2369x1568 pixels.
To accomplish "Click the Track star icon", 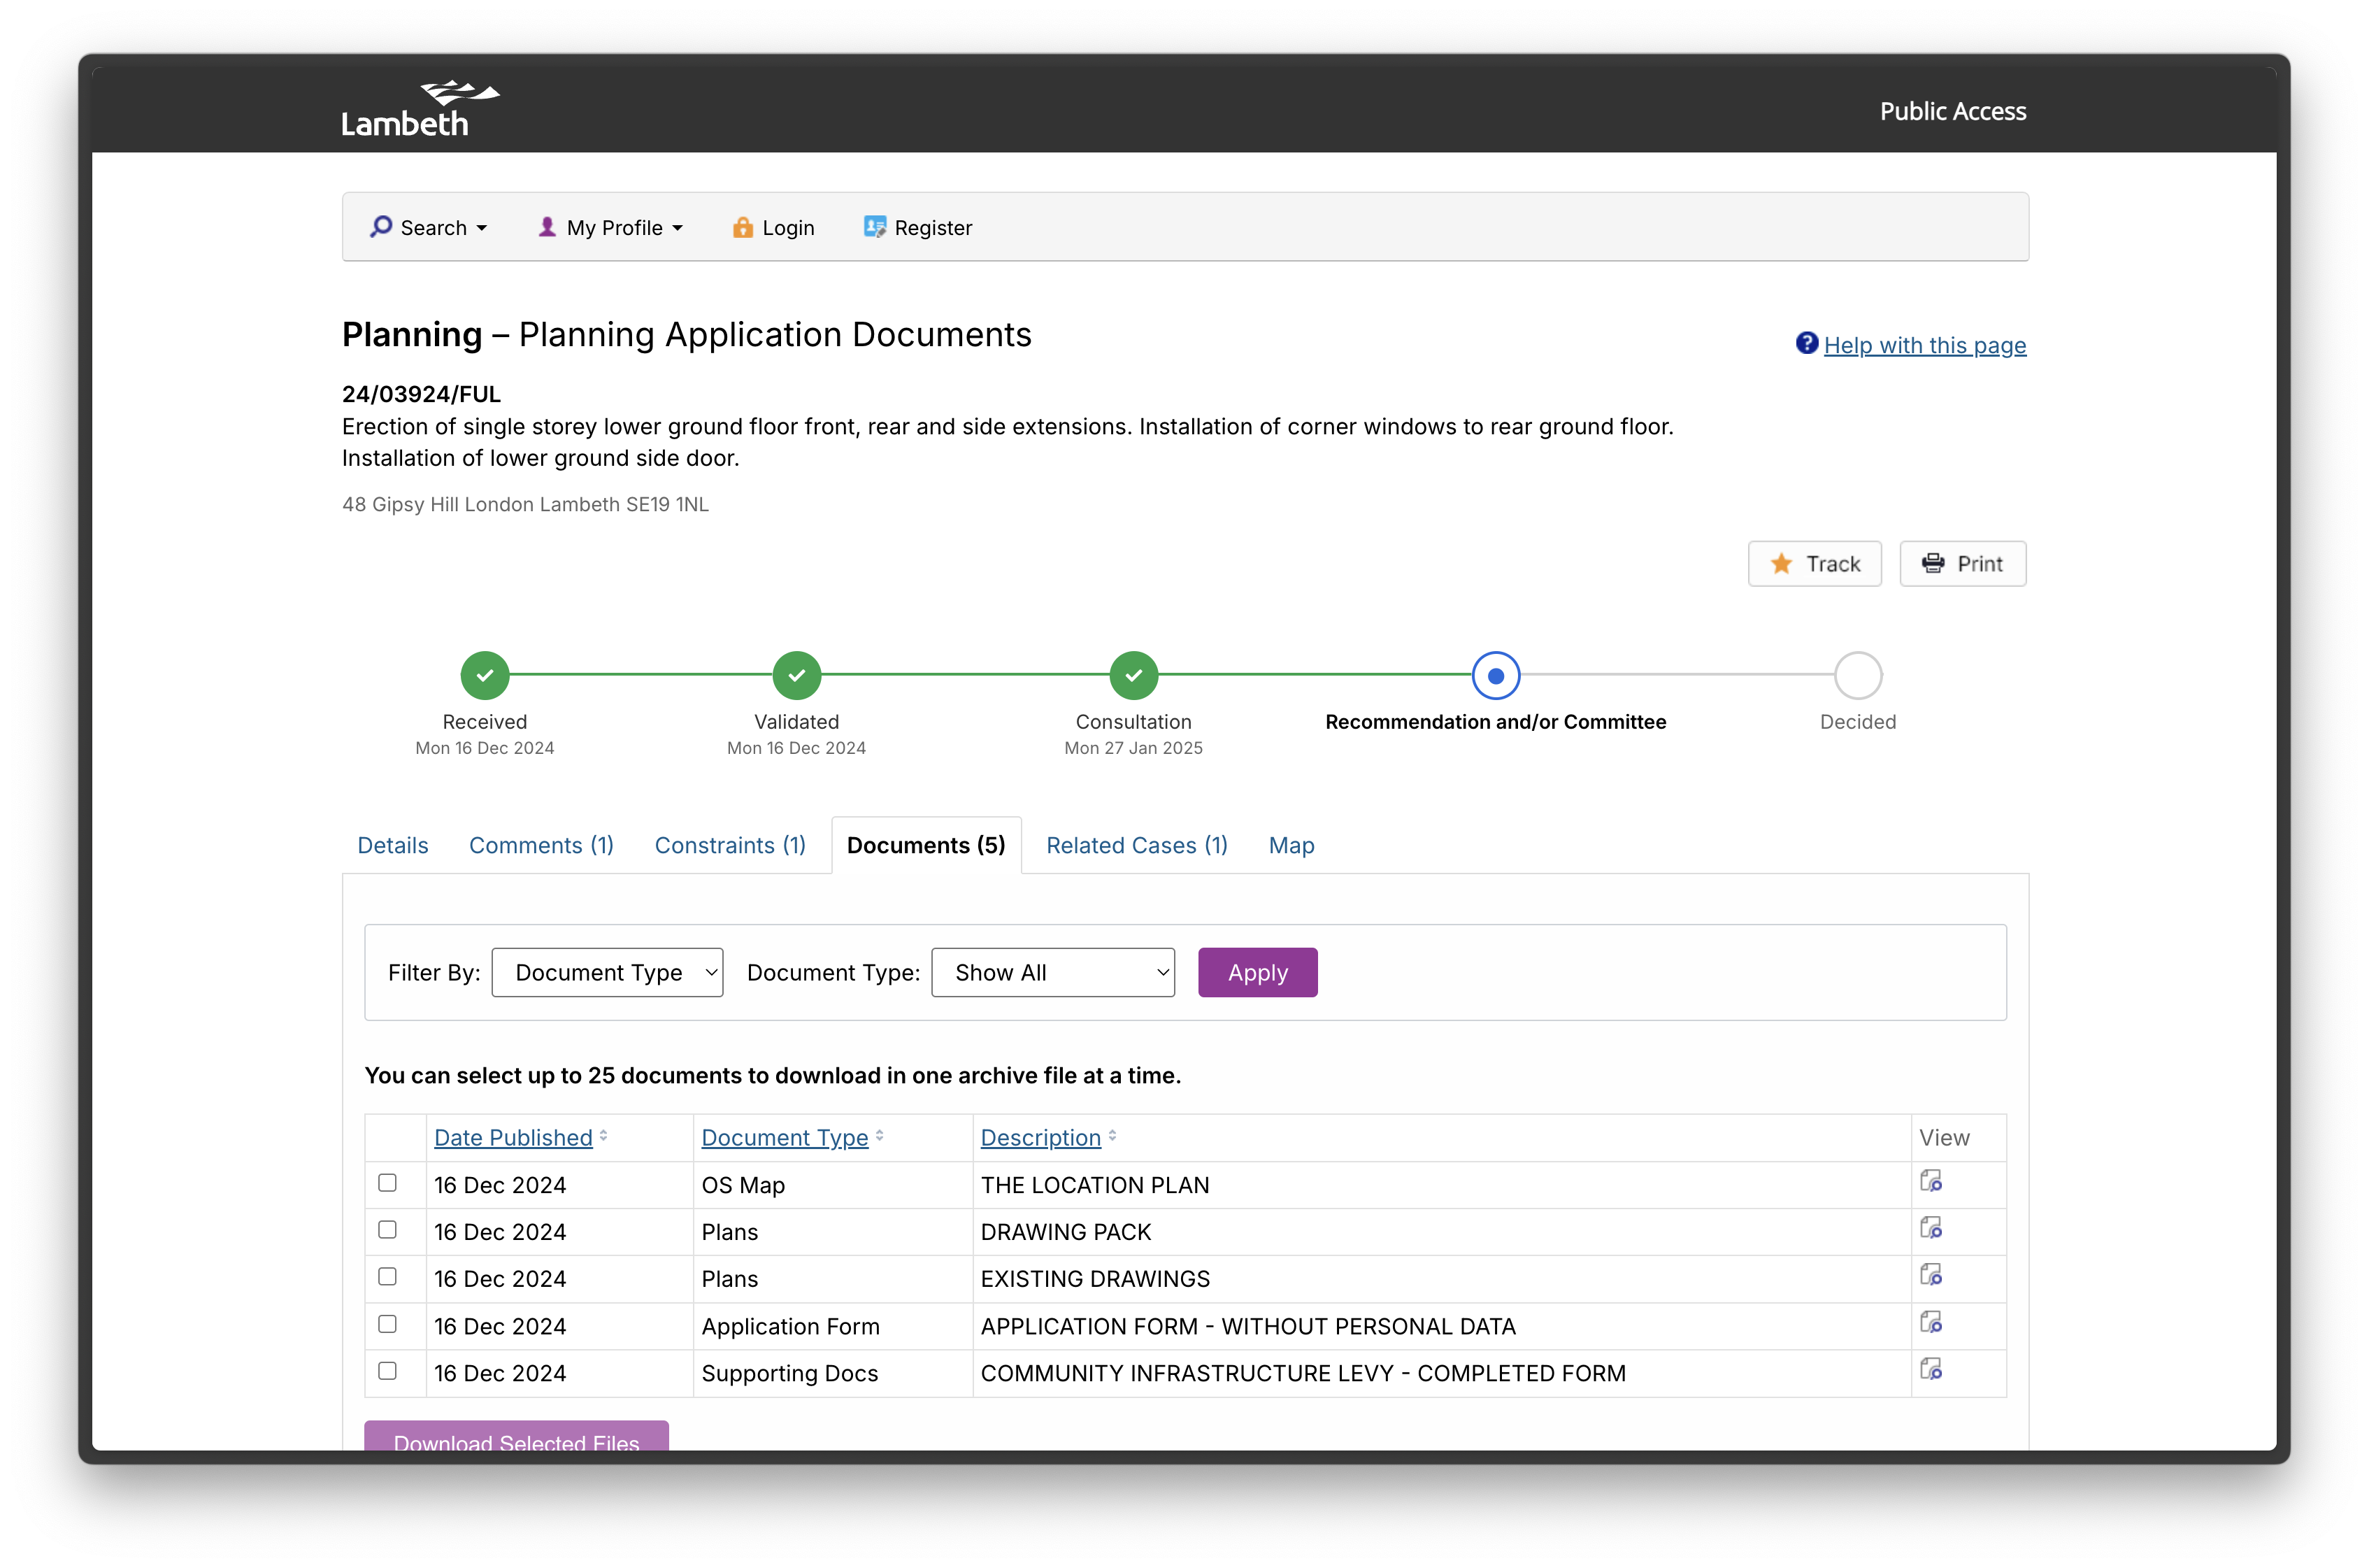I will click(x=1781, y=564).
